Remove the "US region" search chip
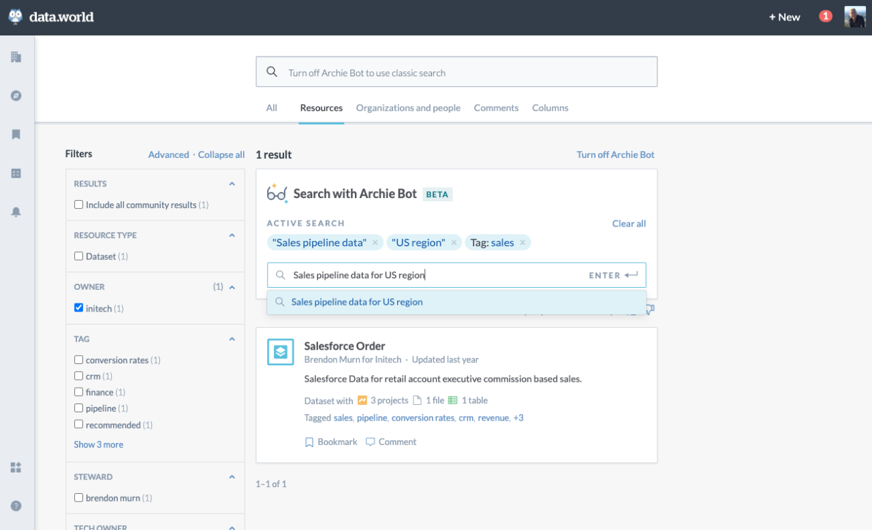Viewport: 872px width, 530px height. tap(454, 243)
